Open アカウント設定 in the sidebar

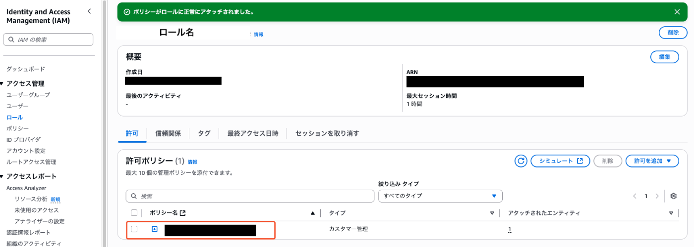pyautogui.click(x=26, y=151)
